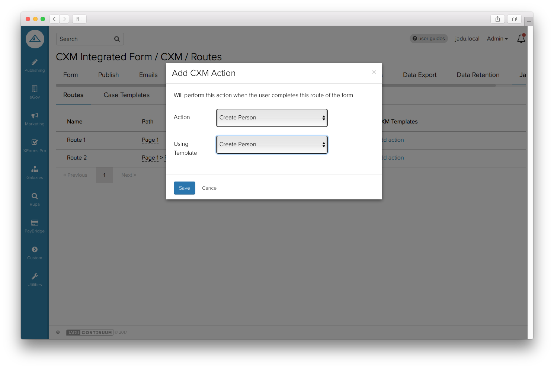
Task: Open the user guides link
Action: (429, 39)
